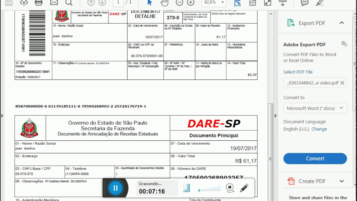Viewport: 357px width, 201px height.
Task: Click the fit width scrolling icon
Action: click(237, 3)
